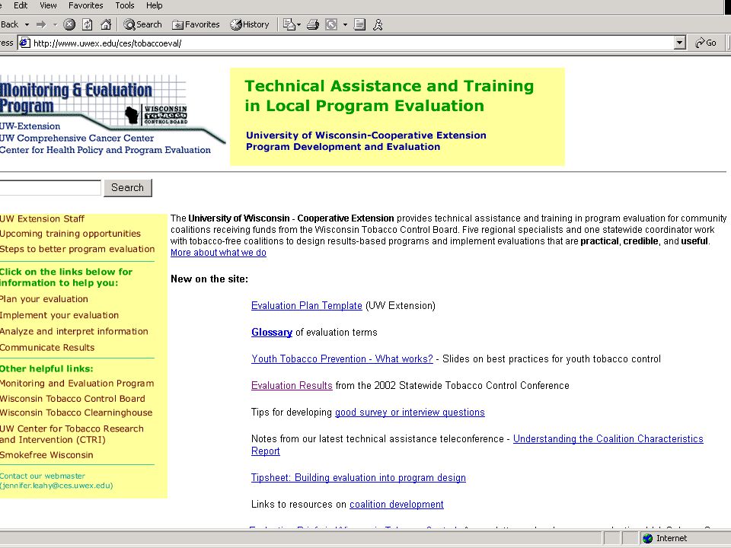
Task: Open Tipsheet: Building evaluation into program design
Action: click(x=358, y=478)
